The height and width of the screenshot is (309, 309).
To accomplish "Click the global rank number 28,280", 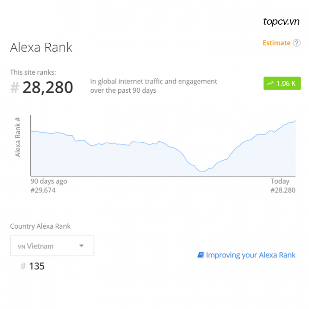I will [x=48, y=87].
